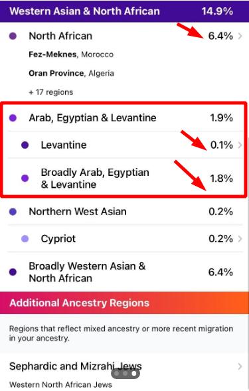The image size is (249, 391).
Task: Select Northern West Asian row
Action: (125, 212)
